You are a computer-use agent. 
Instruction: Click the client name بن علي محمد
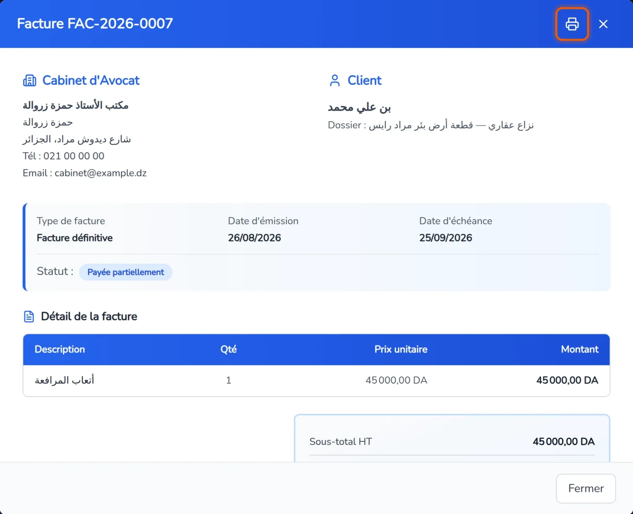coord(359,107)
